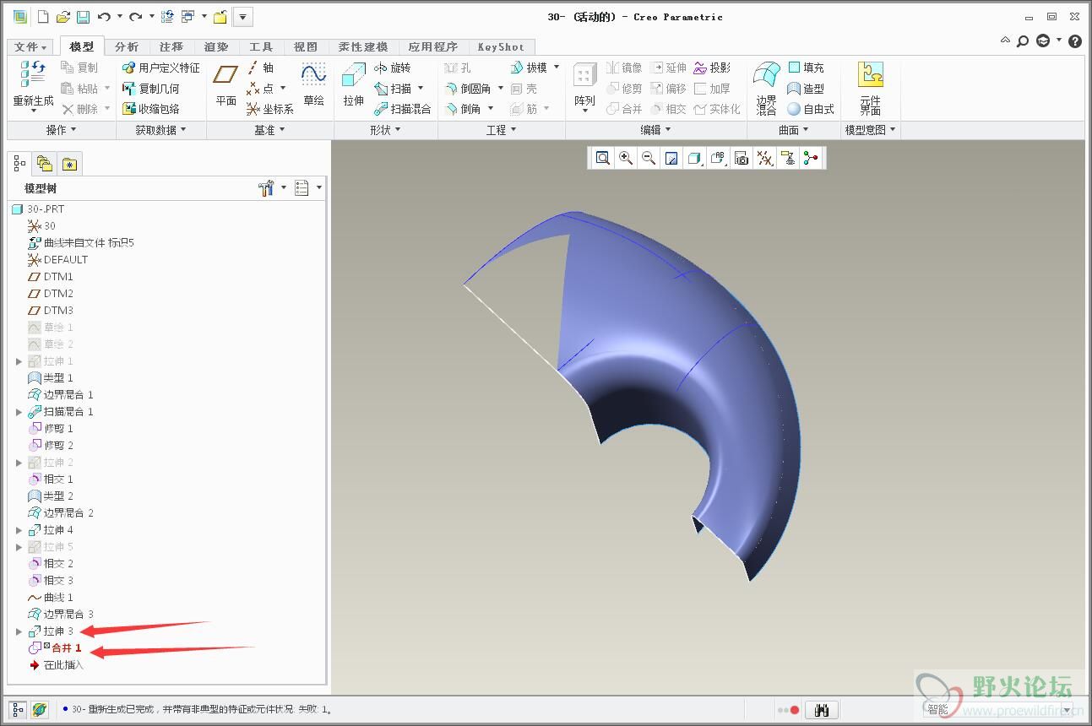Viewport: 1092px width, 726px height.
Task: Expand the 拉伸 4 tree node
Action: click(x=19, y=530)
